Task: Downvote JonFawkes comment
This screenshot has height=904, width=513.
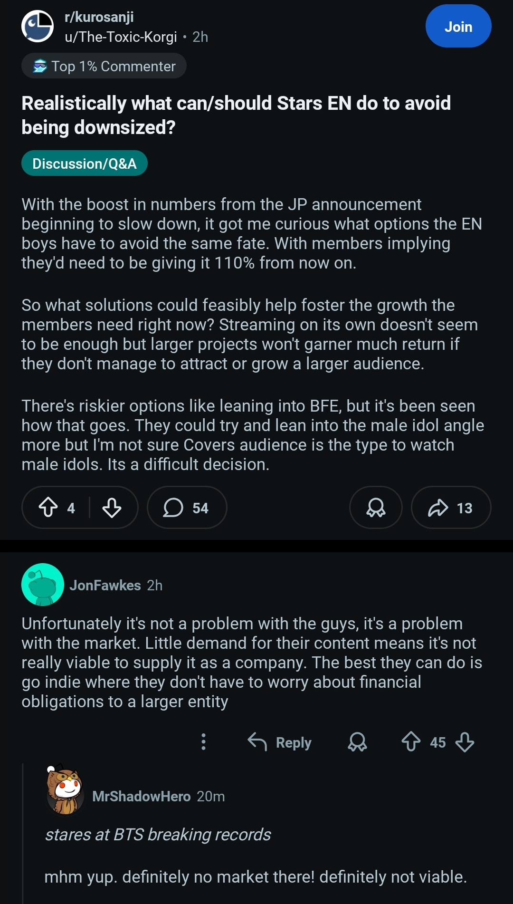Action: tap(465, 742)
